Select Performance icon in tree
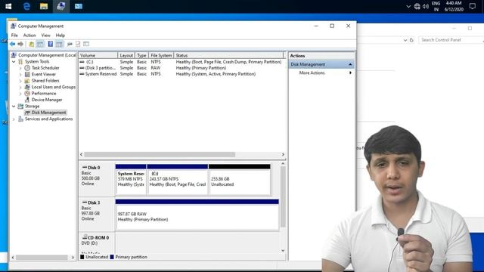The width and height of the screenshot is (484, 272). tap(27, 94)
